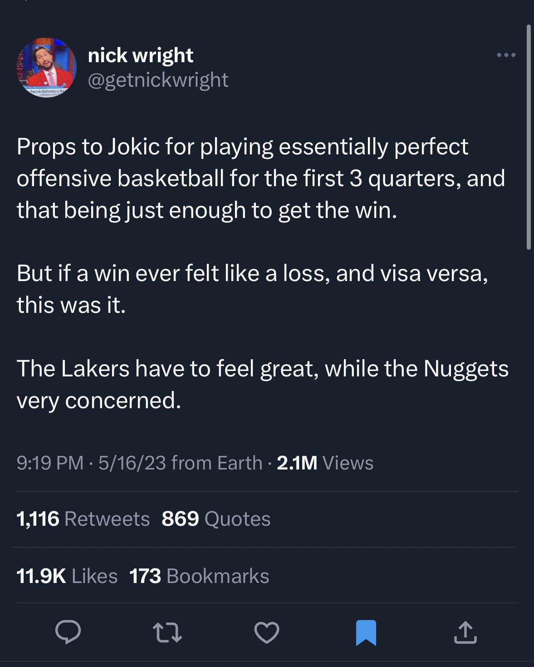The height and width of the screenshot is (667, 534).
Task: Like the tweet with heart icon
Action: point(267,632)
